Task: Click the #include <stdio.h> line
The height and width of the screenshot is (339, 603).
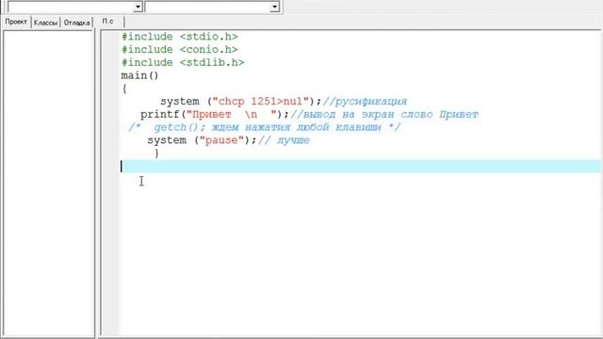Action: (x=180, y=37)
